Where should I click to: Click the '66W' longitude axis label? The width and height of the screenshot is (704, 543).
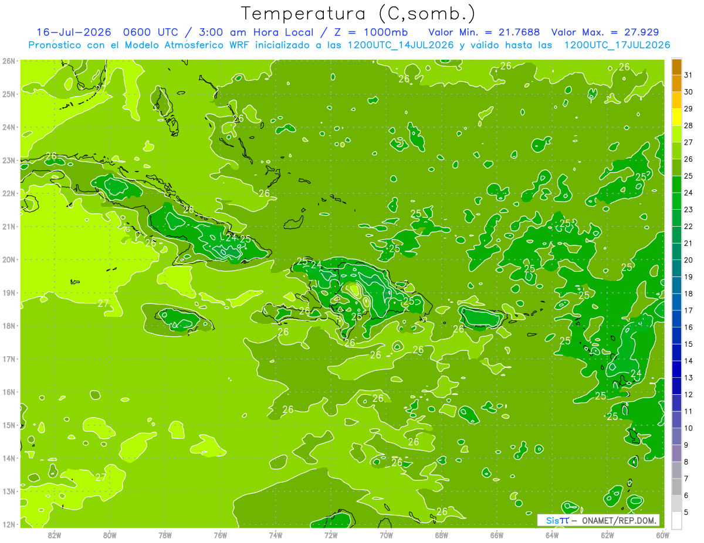497,535
